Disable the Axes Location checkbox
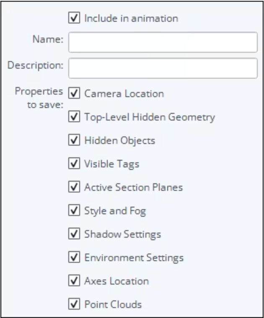Image resolution: width=264 pixels, height=318 pixels. [x=74, y=281]
